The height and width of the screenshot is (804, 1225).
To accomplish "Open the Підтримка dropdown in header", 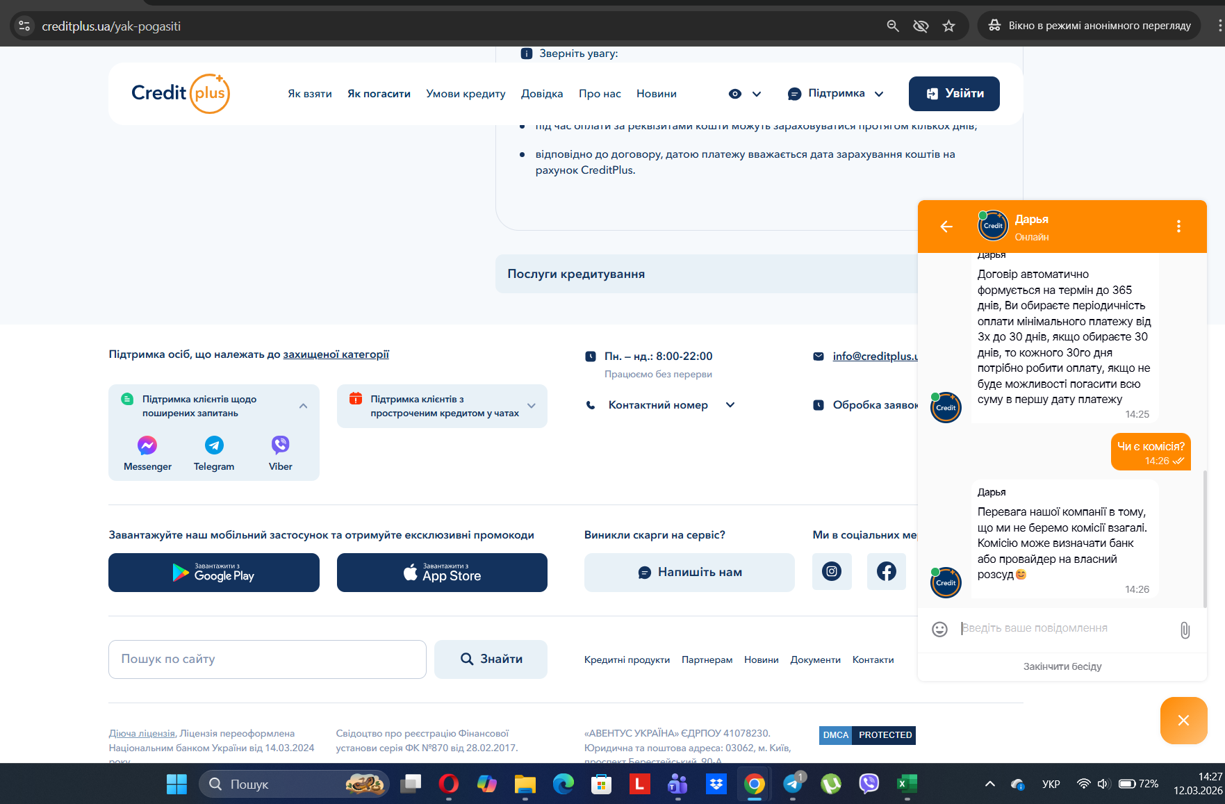I will tap(836, 94).
